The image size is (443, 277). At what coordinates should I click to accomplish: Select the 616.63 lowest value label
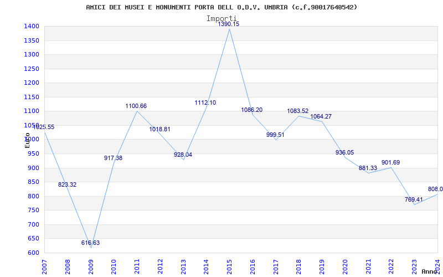[x=90, y=243]
